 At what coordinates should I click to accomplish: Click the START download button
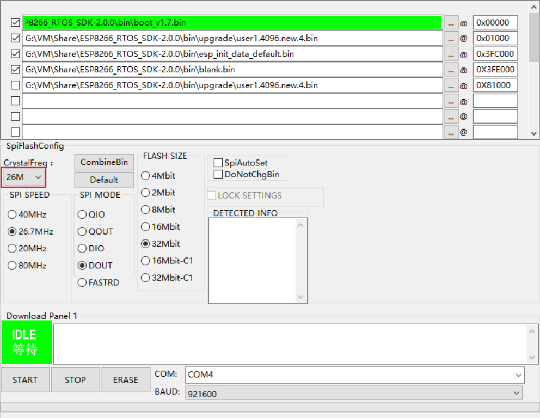click(25, 380)
